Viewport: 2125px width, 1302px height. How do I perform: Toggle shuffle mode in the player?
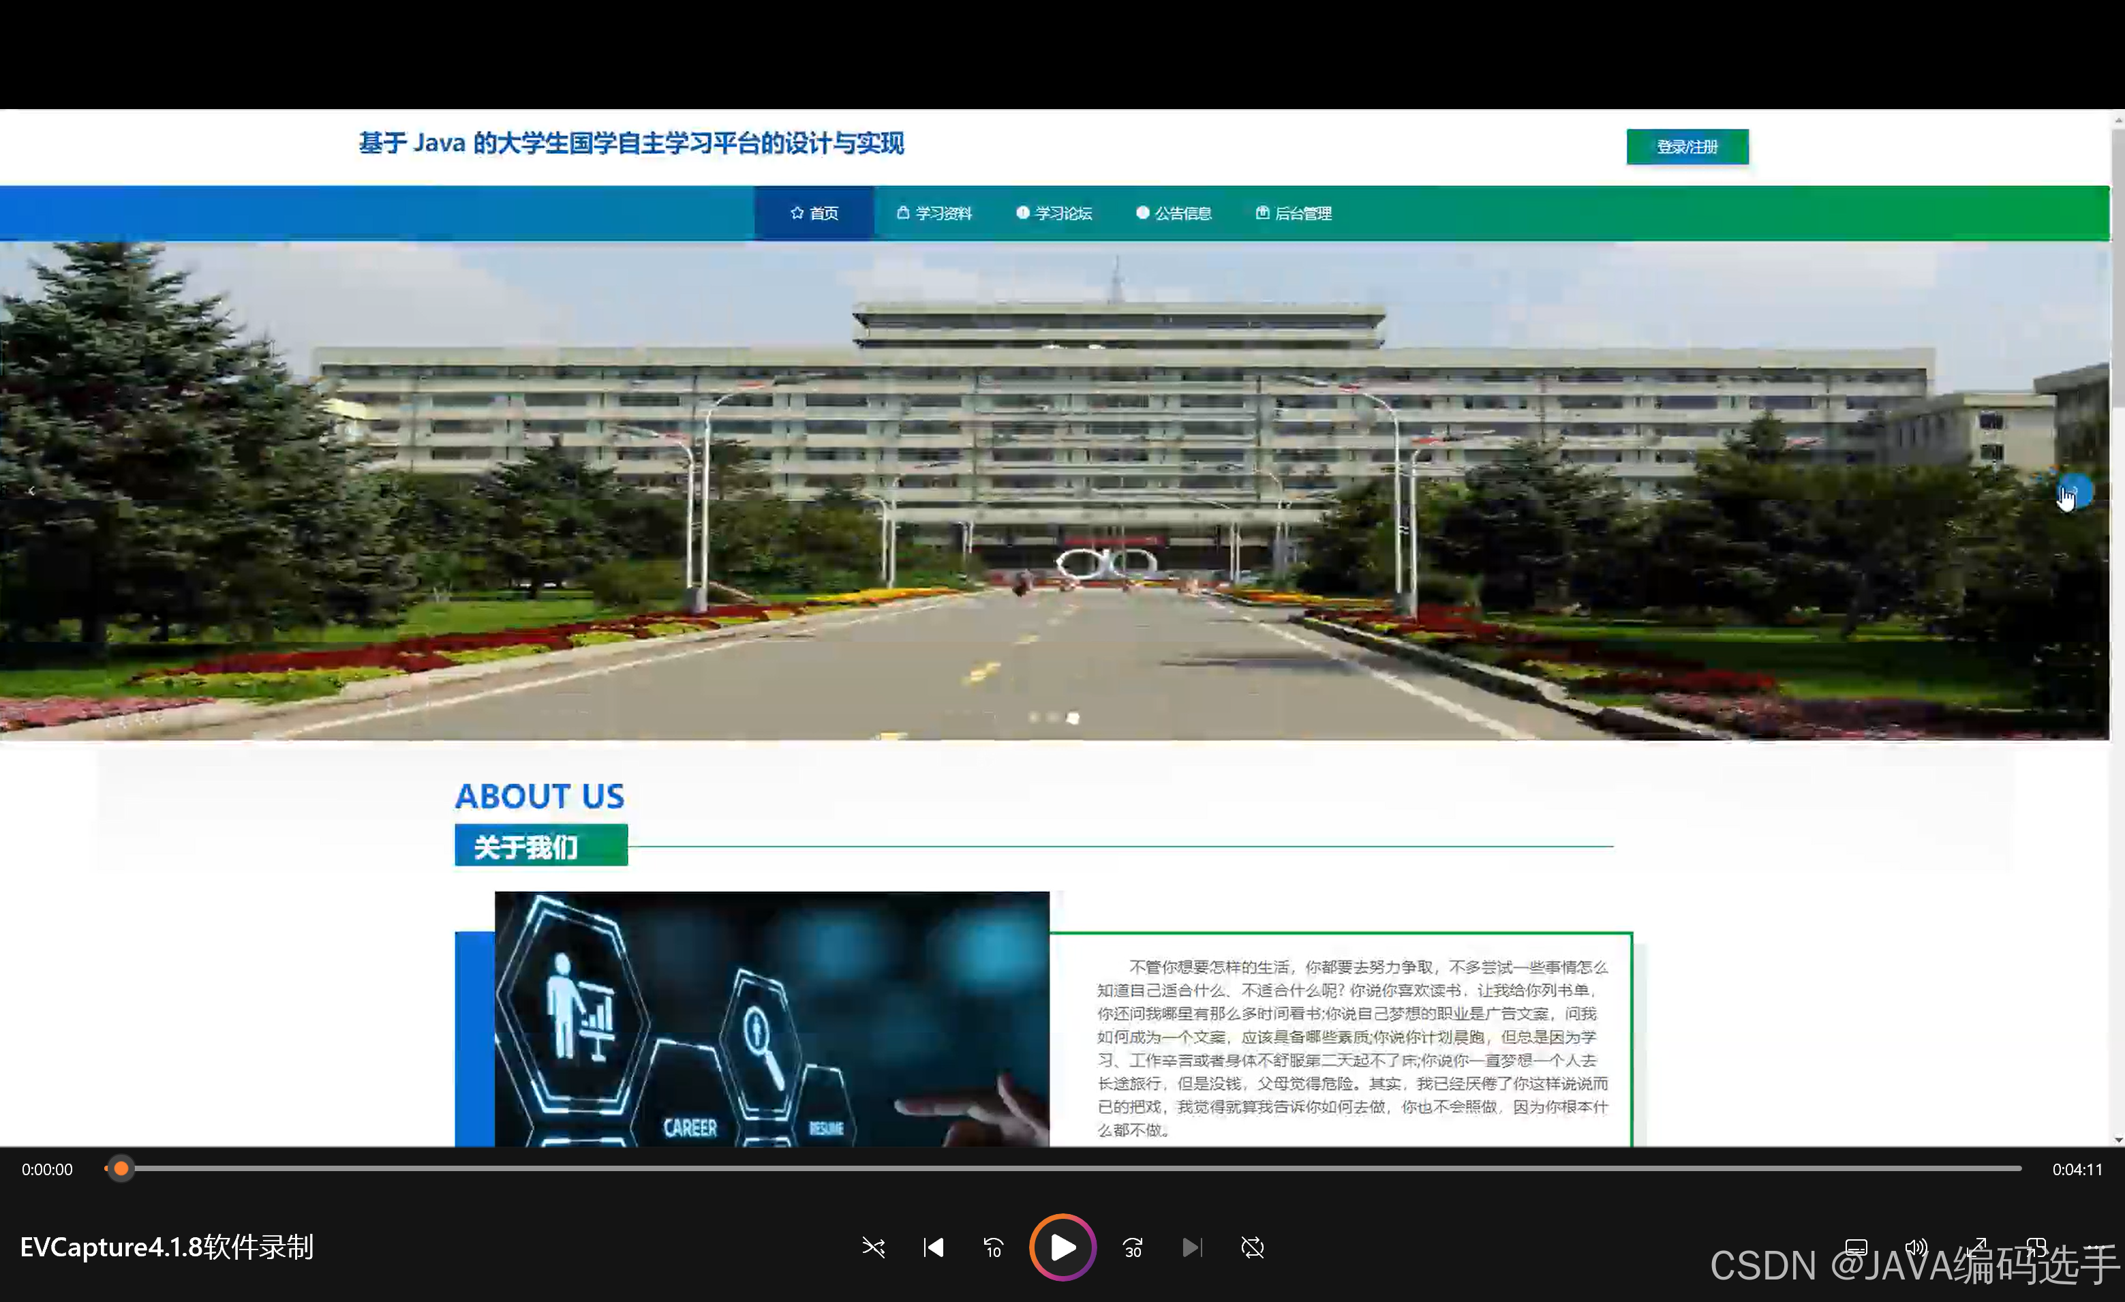(x=874, y=1247)
